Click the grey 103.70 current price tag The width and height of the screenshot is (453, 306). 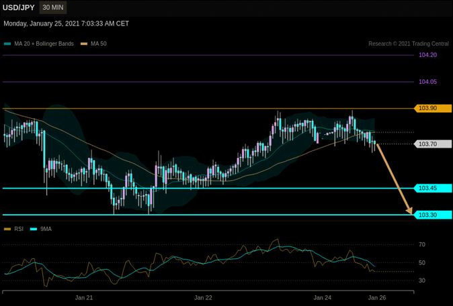433,144
